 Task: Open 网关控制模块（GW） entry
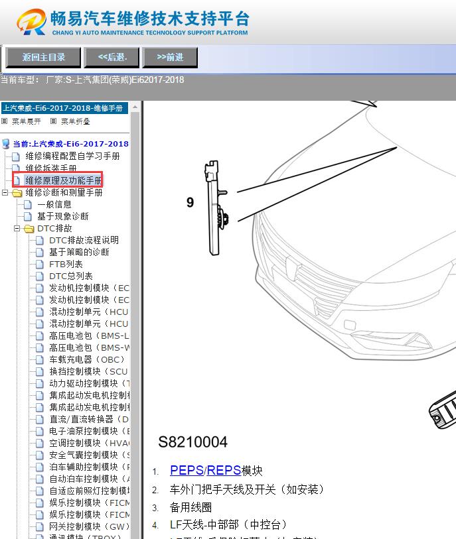(89, 526)
